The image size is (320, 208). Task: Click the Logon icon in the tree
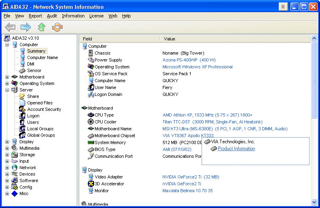22,116
